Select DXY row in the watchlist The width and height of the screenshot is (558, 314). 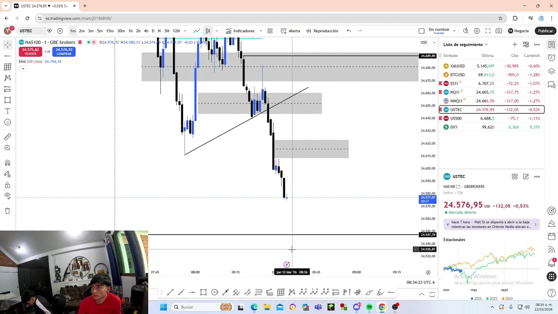point(492,127)
